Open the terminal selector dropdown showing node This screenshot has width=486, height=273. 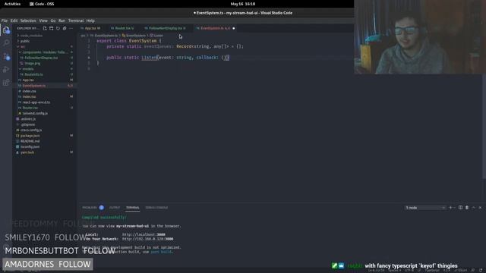pos(425,208)
